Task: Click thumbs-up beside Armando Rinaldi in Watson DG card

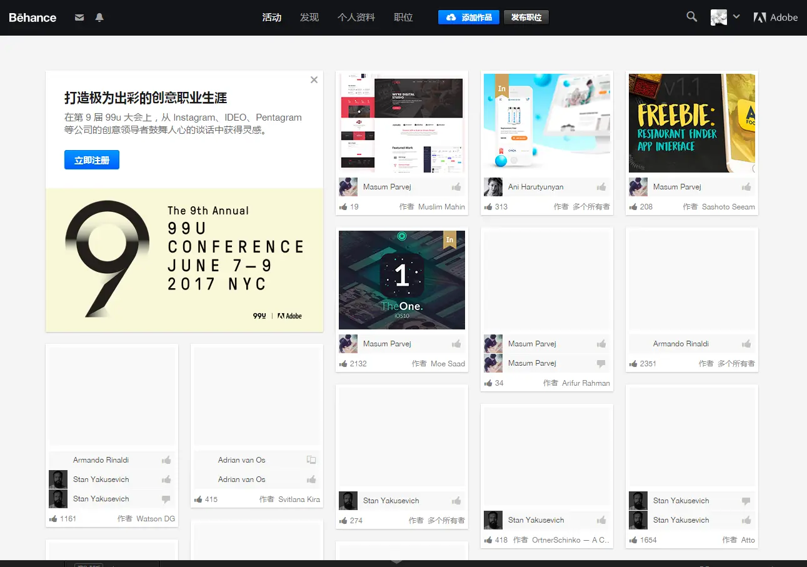Action: pyautogui.click(x=166, y=460)
